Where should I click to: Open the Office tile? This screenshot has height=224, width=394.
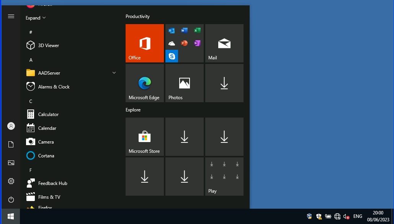click(144, 43)
